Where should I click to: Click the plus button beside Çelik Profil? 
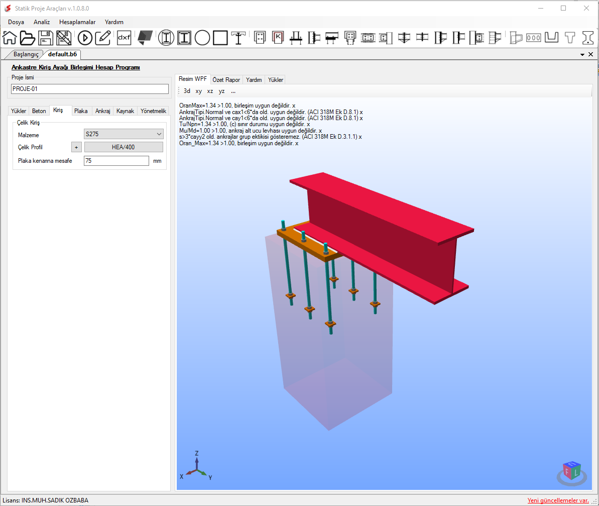tap(76, 147)
